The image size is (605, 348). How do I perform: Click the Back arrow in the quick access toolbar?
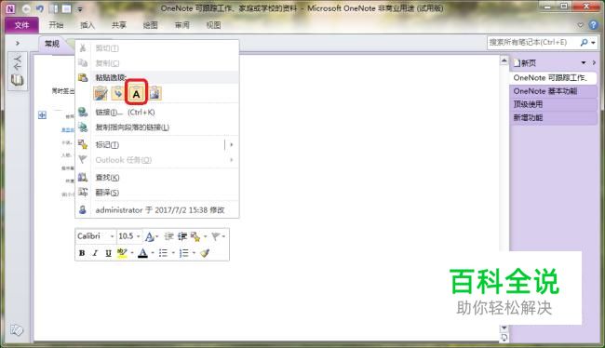point(26,8)
